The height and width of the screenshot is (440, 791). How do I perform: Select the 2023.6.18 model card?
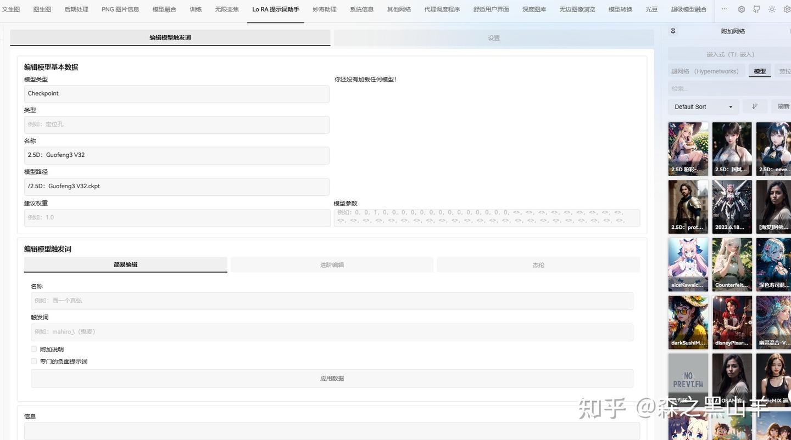[732, 206]
